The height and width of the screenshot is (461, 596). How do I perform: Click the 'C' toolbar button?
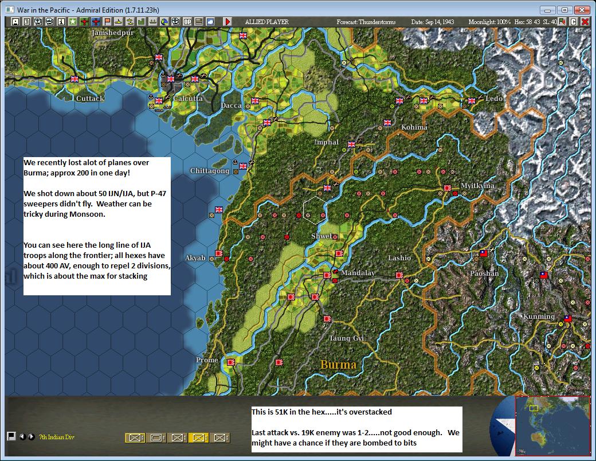coord(574,22)
